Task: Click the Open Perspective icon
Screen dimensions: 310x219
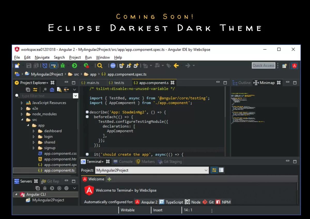Action: pyautogui.click(x=284, y=66)
